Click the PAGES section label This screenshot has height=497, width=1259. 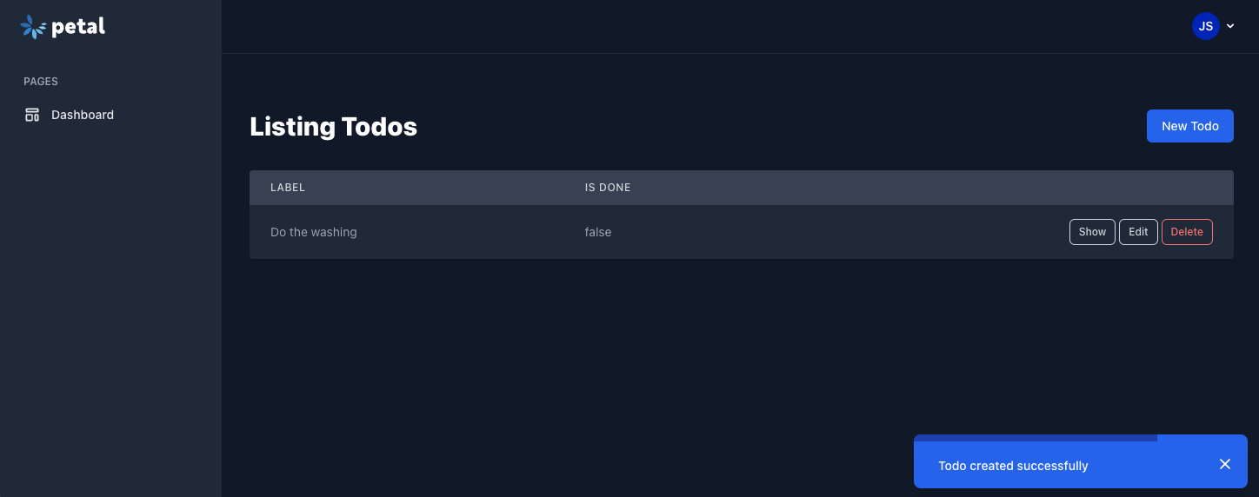point(41,82)
